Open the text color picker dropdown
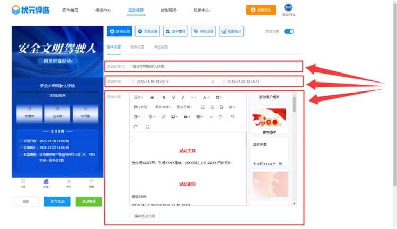This screenshot has width=397, height=229. (206, 97)
